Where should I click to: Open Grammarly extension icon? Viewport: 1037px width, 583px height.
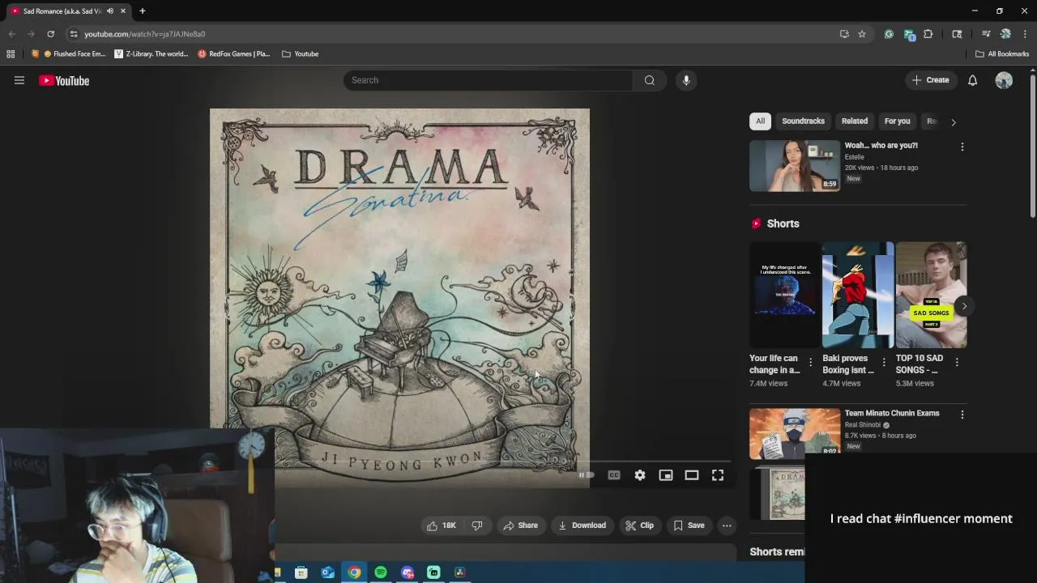coord(889,34)
